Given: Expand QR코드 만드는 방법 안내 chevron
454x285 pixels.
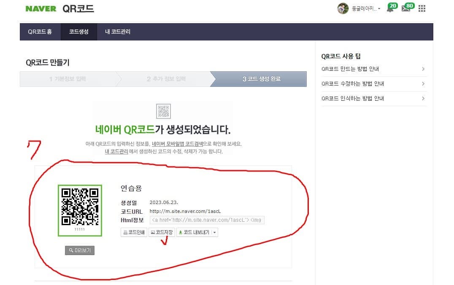Looking at the screenshot, I should tap(423, 69).
